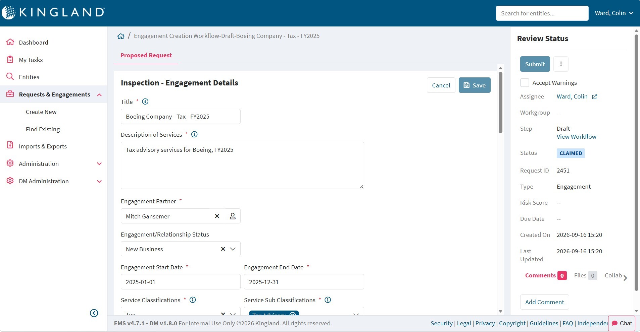Click Engagement Start Date field
640x332 pixels.
[181, 282]
